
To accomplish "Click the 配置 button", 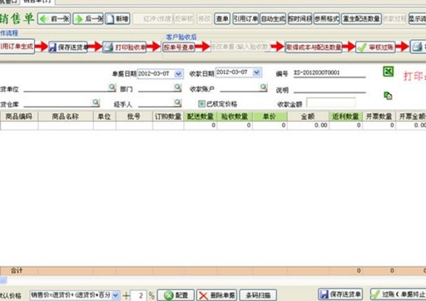I will pos(176,295).
